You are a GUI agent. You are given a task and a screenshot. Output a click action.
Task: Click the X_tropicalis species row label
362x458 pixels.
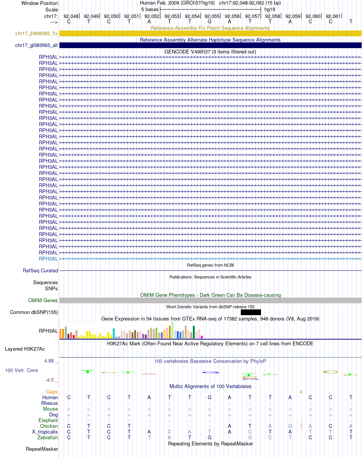[x=45, y=432]
